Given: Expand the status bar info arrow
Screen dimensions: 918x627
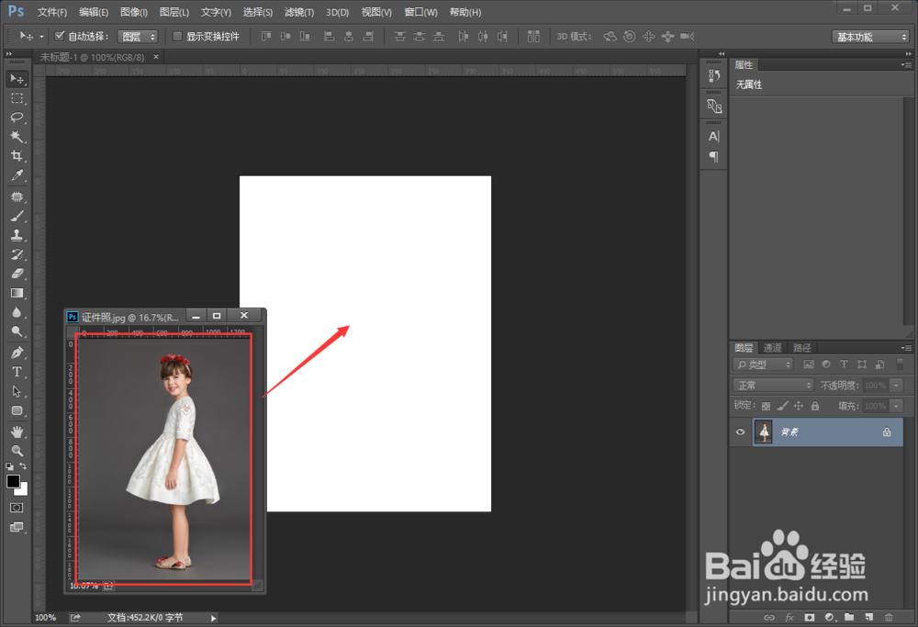Looking at the screenshot, I should coord(213,618).
